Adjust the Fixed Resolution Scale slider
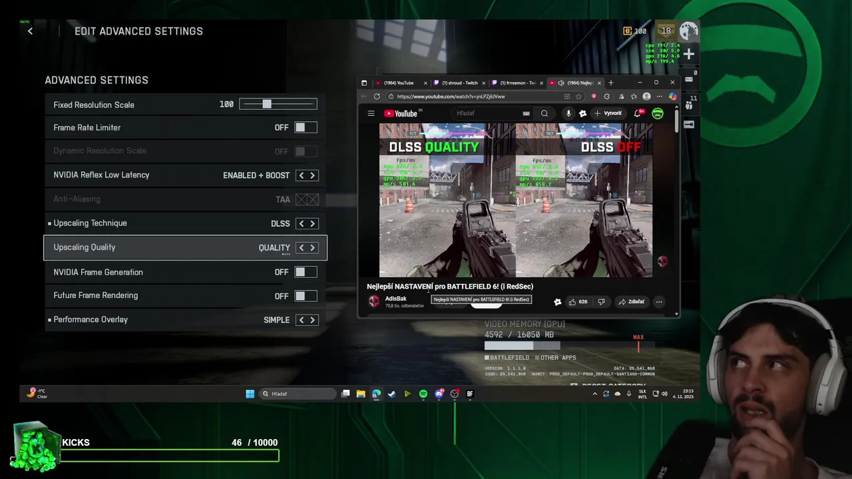The height and width of the screenshot is (479, 852). click(278, 104)
